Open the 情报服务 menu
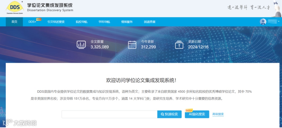 point(127,22)
